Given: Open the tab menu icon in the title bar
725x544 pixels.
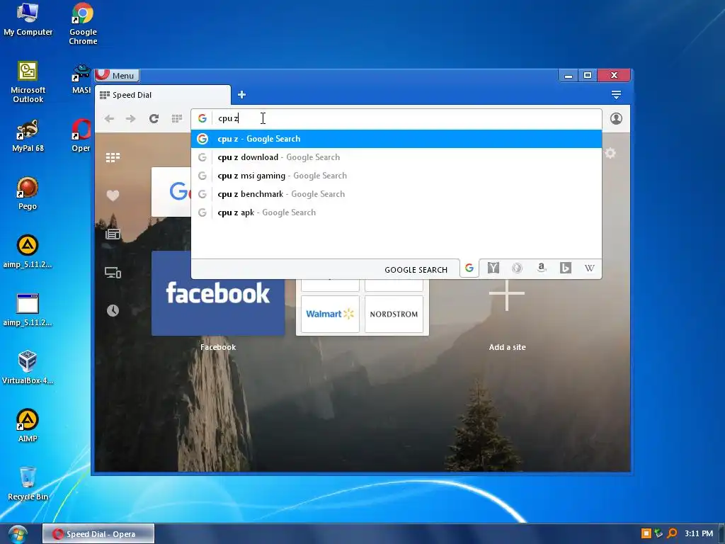Looking at the screenshot, I should click(x=616, y=95).
